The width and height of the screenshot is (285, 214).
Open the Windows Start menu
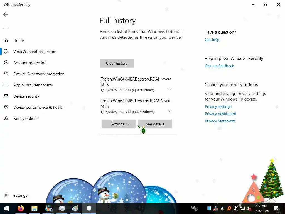click(7, 208)
